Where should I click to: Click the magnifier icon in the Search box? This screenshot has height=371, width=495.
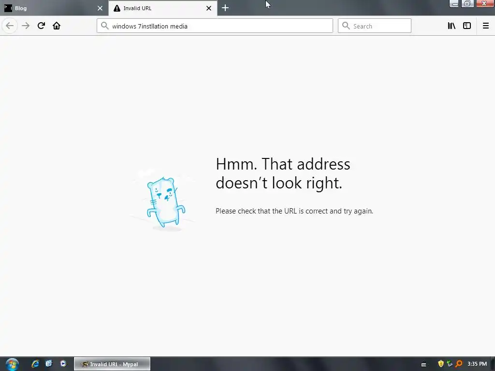[346, 26]
